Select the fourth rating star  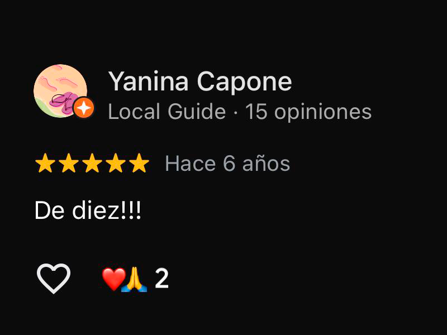coord(116,163)
